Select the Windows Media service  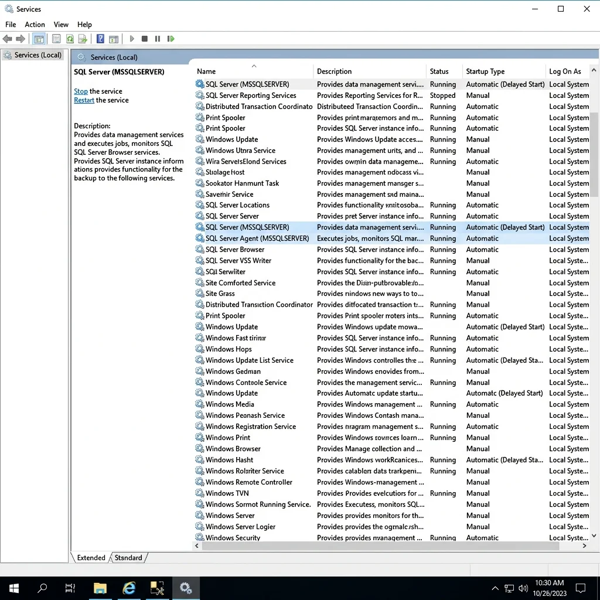click(391, 404)
